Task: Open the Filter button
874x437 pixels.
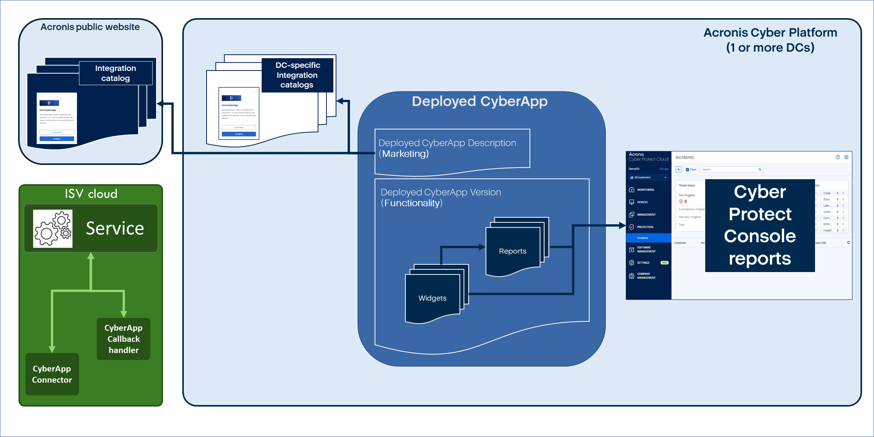Action: 691,170
